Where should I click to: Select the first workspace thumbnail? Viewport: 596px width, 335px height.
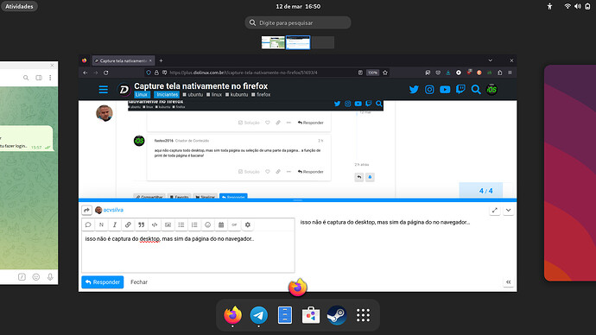point(273,42)
